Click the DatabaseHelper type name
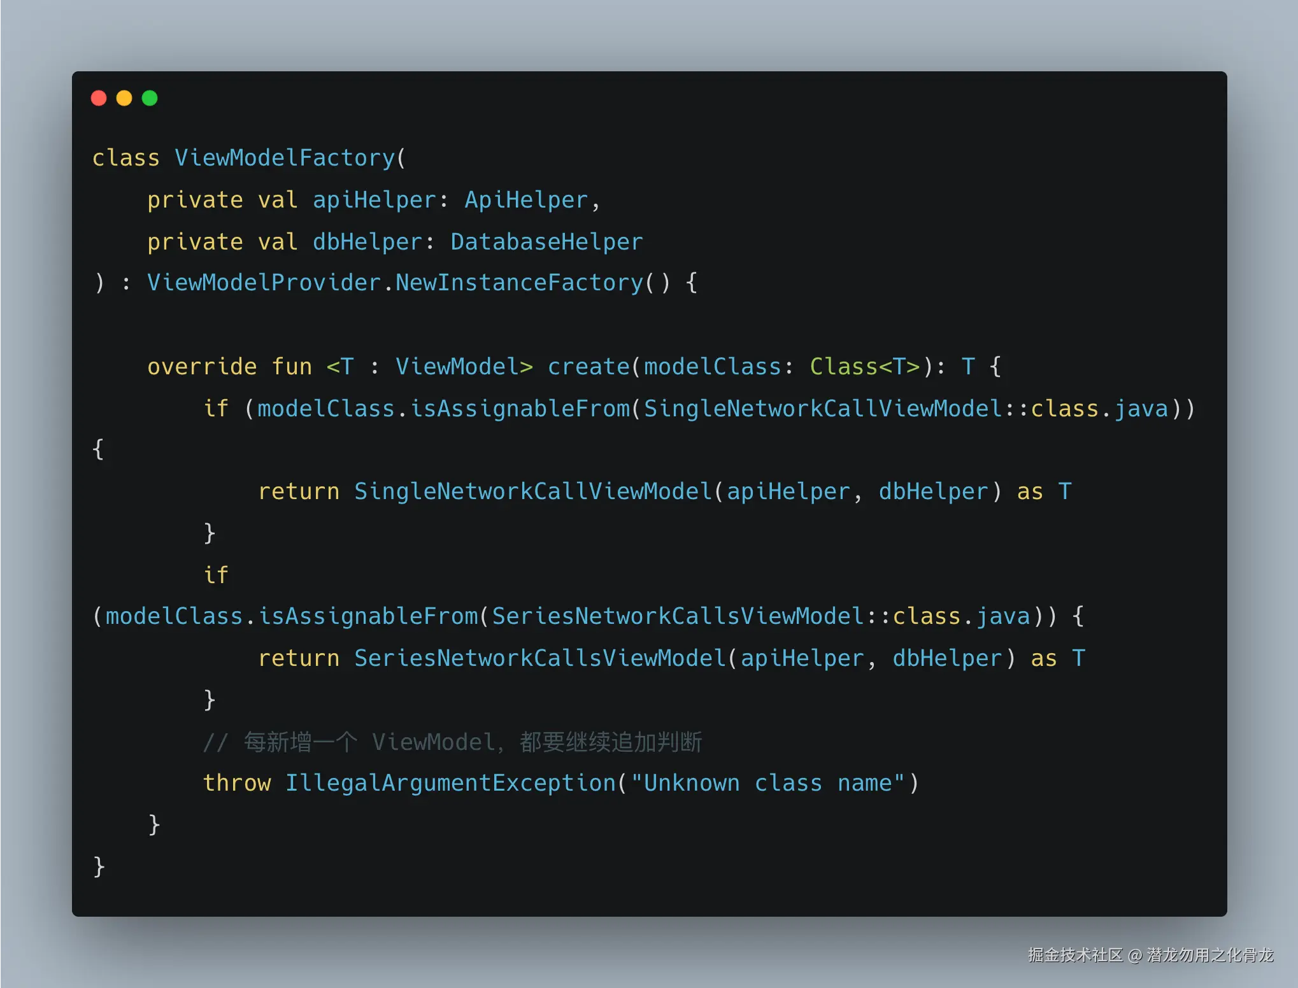The image size is (1298, 988). pos(546,242)
